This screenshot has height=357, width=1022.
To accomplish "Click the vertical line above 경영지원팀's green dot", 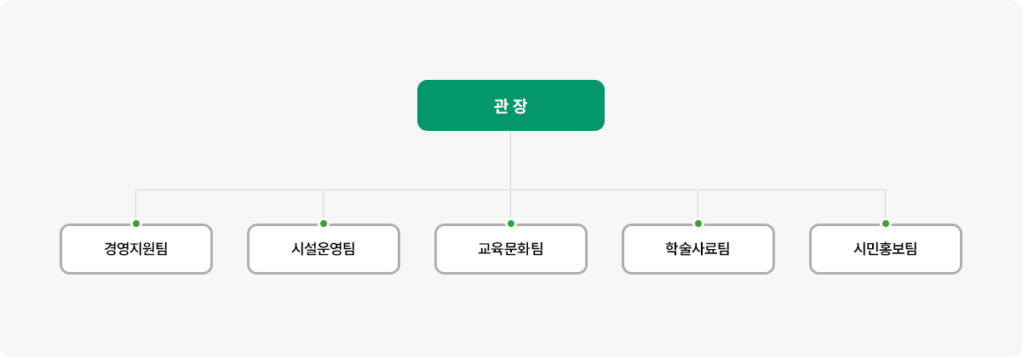I will pyautogui.click(x=136, y=204).
